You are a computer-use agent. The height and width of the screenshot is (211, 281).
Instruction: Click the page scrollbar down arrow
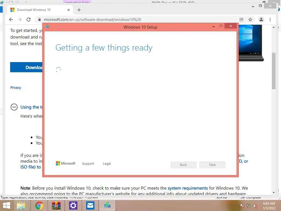[274, 193]
